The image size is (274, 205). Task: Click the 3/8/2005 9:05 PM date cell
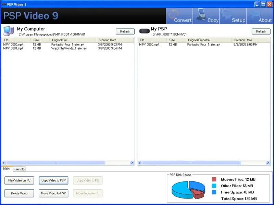coord(246,45)
